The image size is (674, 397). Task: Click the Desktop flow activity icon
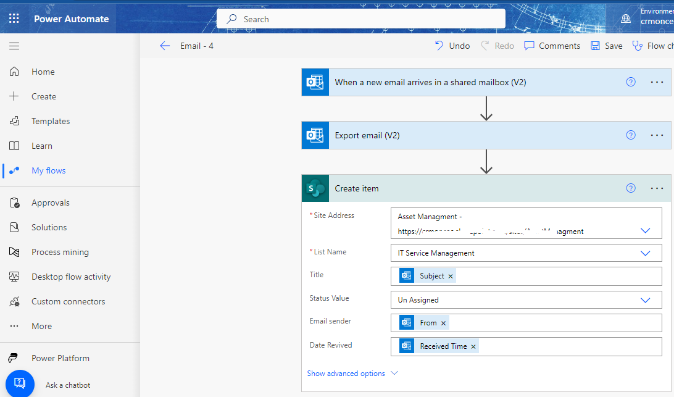[14, 277]
